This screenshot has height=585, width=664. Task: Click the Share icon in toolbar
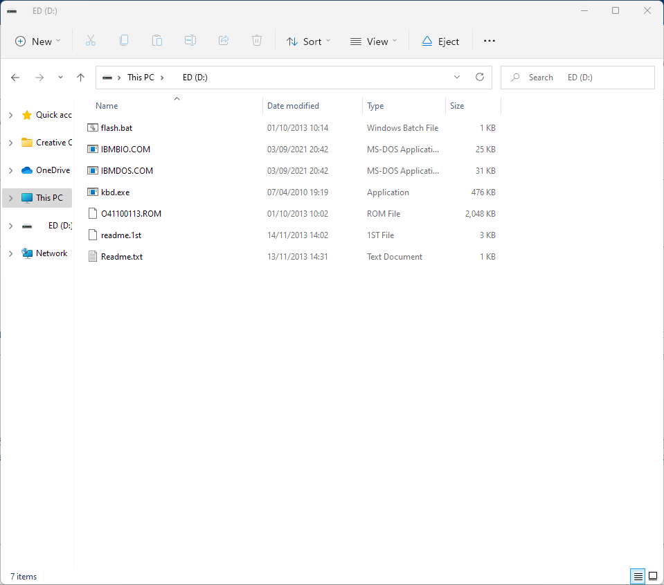pyautogui.click(x=224, y=41)
